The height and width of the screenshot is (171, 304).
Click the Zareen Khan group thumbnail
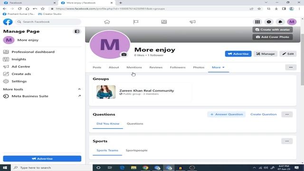(x=106, y=92)
